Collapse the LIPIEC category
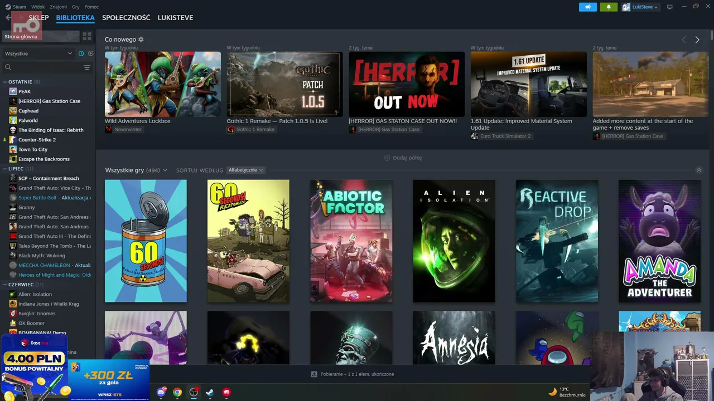714x401 pixels. [5, 169]
